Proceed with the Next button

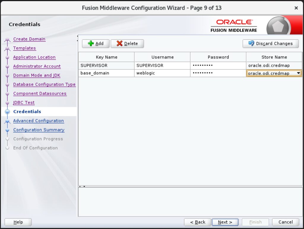225,222
